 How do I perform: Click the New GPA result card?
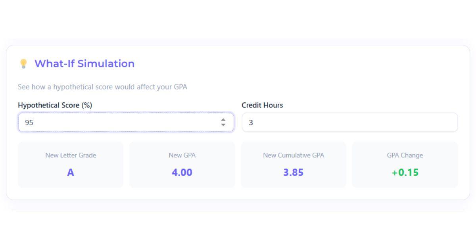point(182,164)
